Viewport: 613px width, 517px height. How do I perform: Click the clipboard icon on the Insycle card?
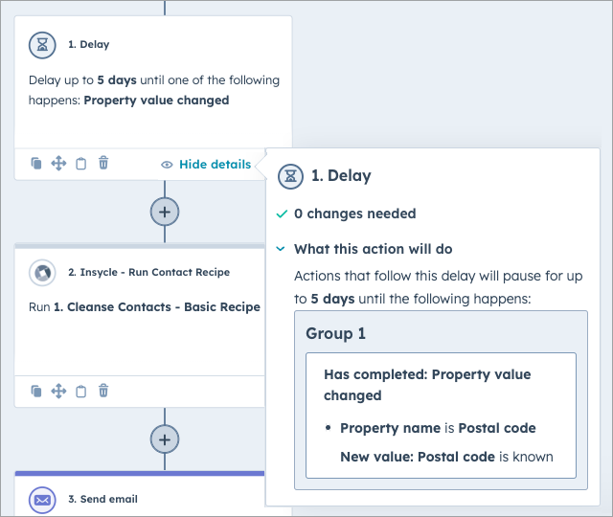click(80, 391)
